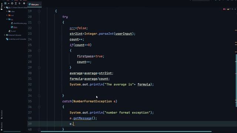Open the Favorites tool window side tab
The height and width of the screenshot is (133, 237).
coord(1,126)
